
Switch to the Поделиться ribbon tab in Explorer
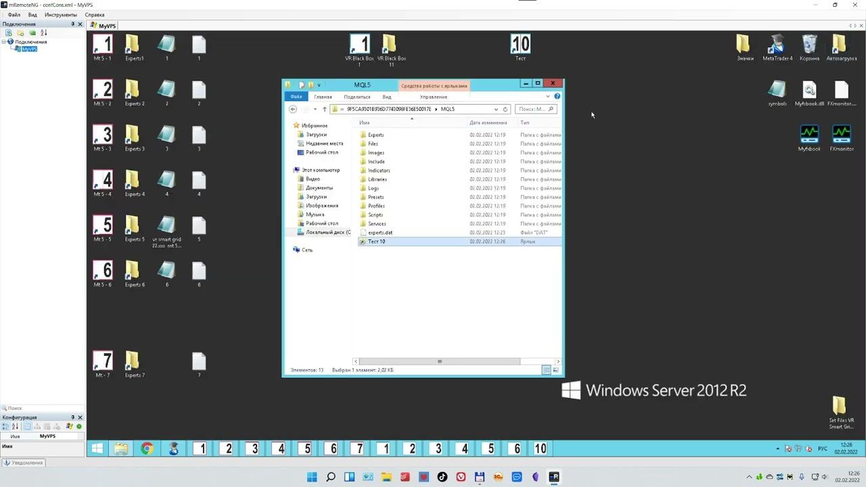pos(357,97)
